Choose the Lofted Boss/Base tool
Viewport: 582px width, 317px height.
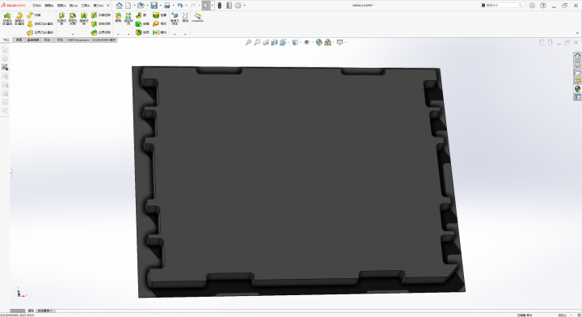click(40, 23)
